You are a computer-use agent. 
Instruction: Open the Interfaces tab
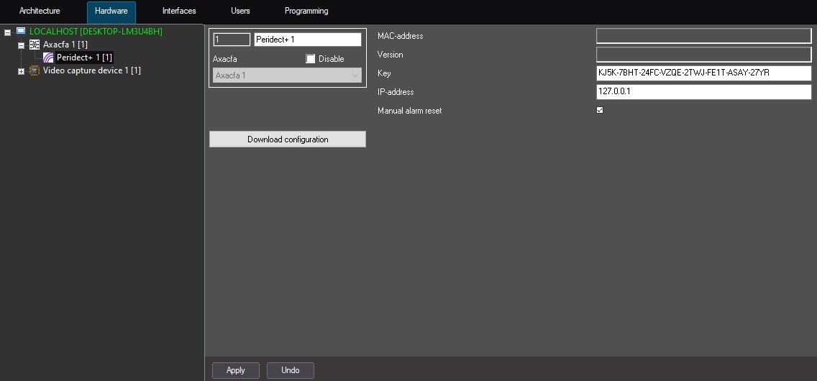[179, 11]
